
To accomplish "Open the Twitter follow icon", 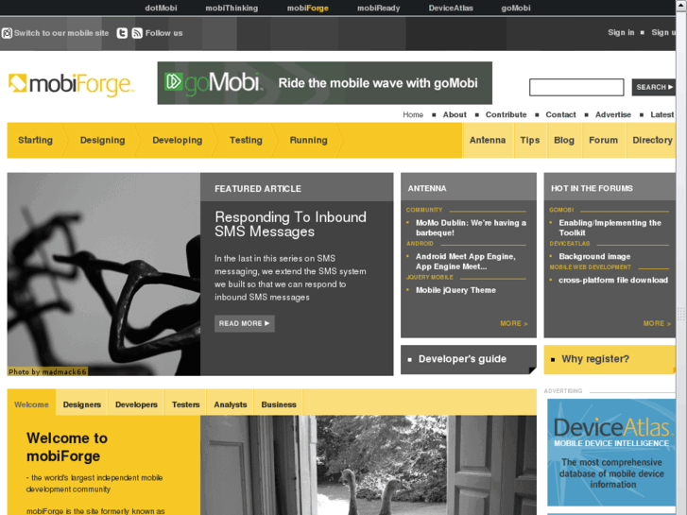I will (x=122, y=33).
